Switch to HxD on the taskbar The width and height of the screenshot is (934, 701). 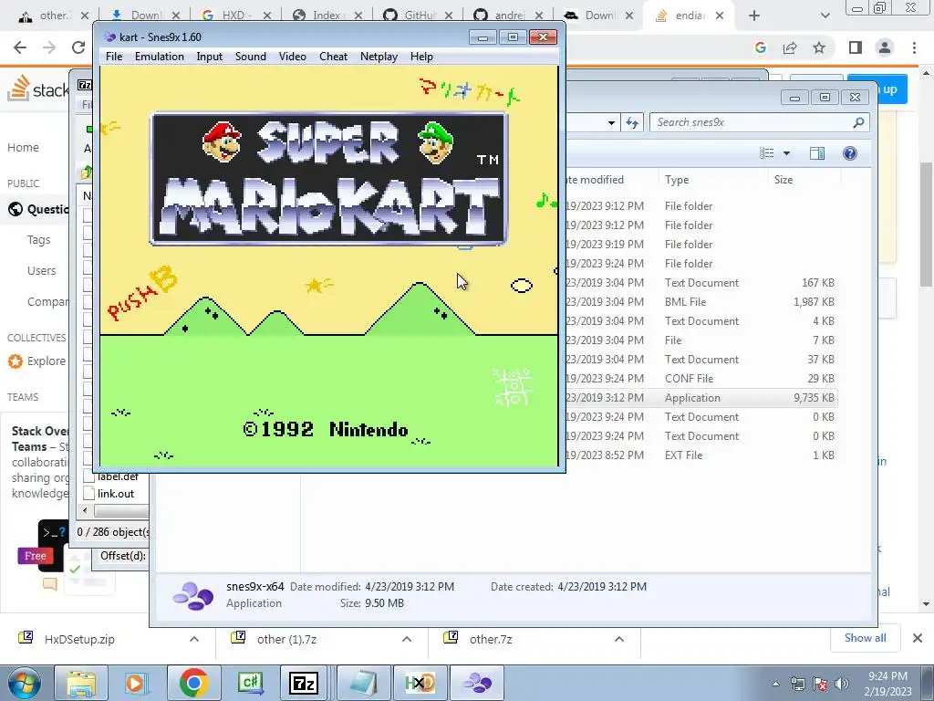coord(420,683)
